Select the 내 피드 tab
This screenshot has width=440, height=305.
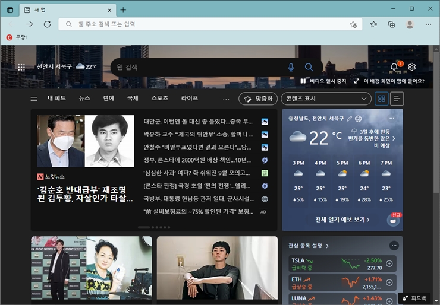tap(56, 98)
